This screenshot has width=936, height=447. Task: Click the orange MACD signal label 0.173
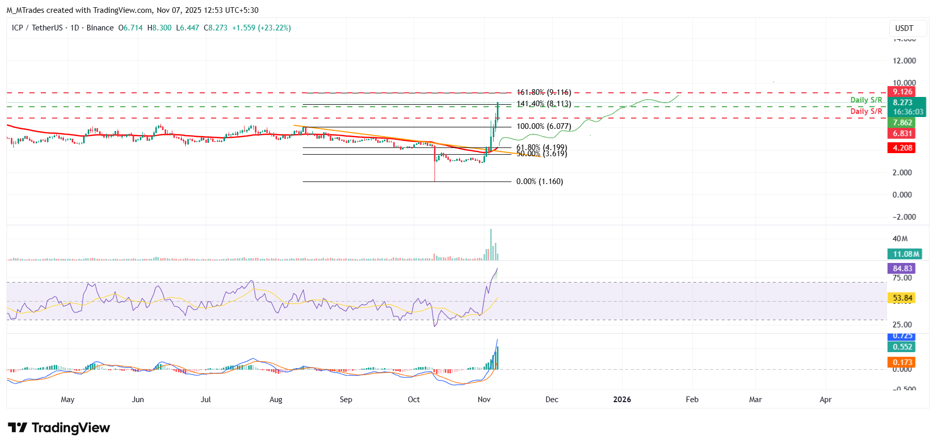902,362
